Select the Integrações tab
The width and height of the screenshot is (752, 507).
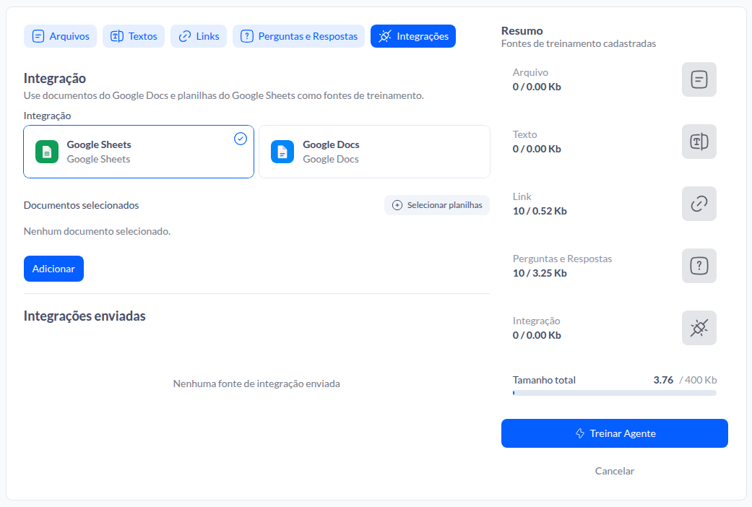tap(413, 36)
